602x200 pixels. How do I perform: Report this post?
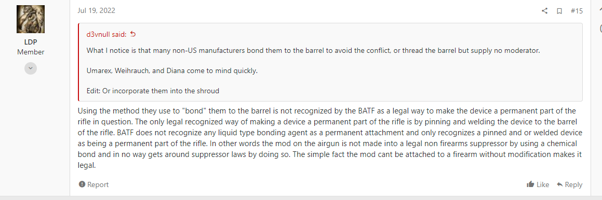(x=93, y=184)
